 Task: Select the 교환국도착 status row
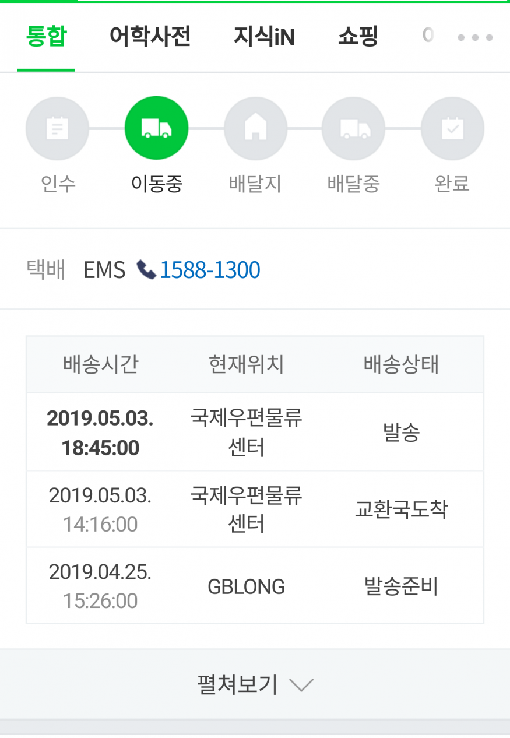(x=255, y=509)
